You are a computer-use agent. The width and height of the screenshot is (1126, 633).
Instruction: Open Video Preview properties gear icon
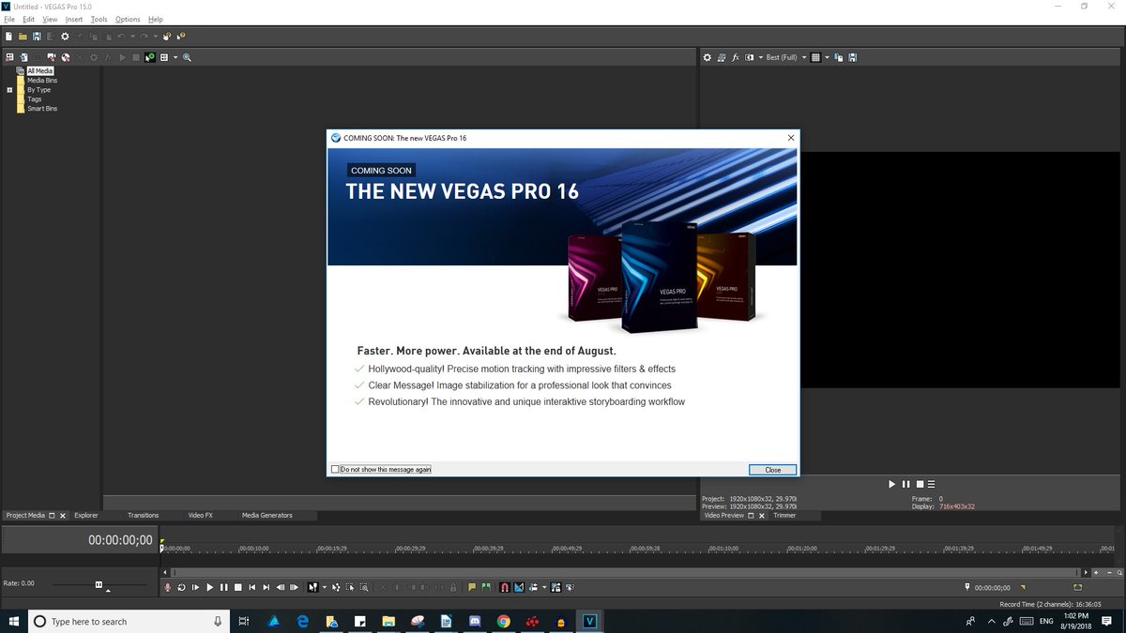[x=708, y=57]
